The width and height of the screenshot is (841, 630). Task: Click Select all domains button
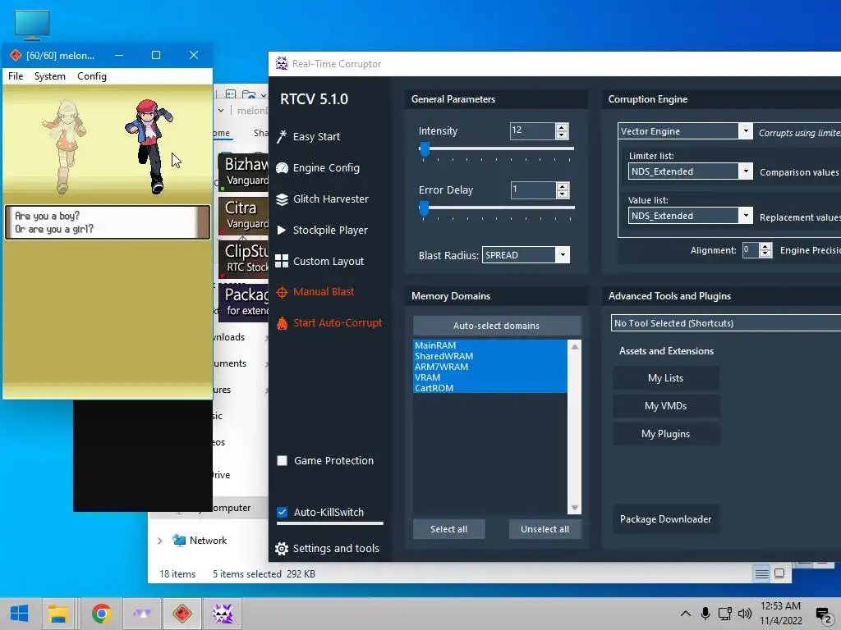point(449,529)
